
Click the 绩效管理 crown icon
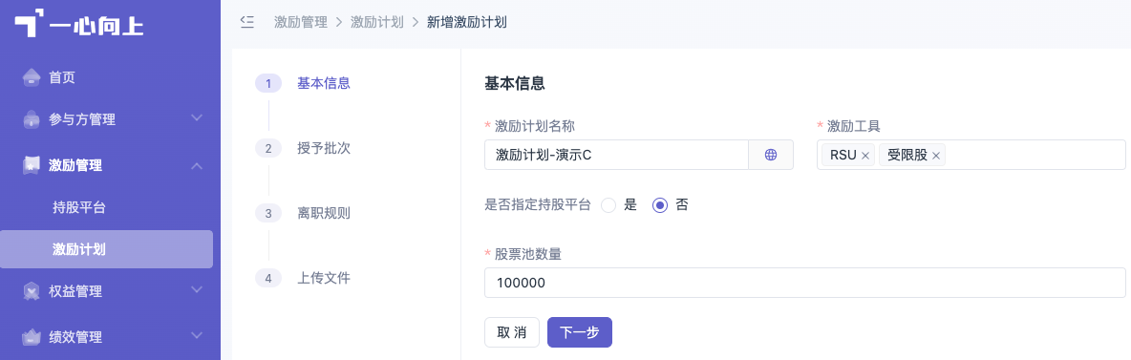coord(31,336)
